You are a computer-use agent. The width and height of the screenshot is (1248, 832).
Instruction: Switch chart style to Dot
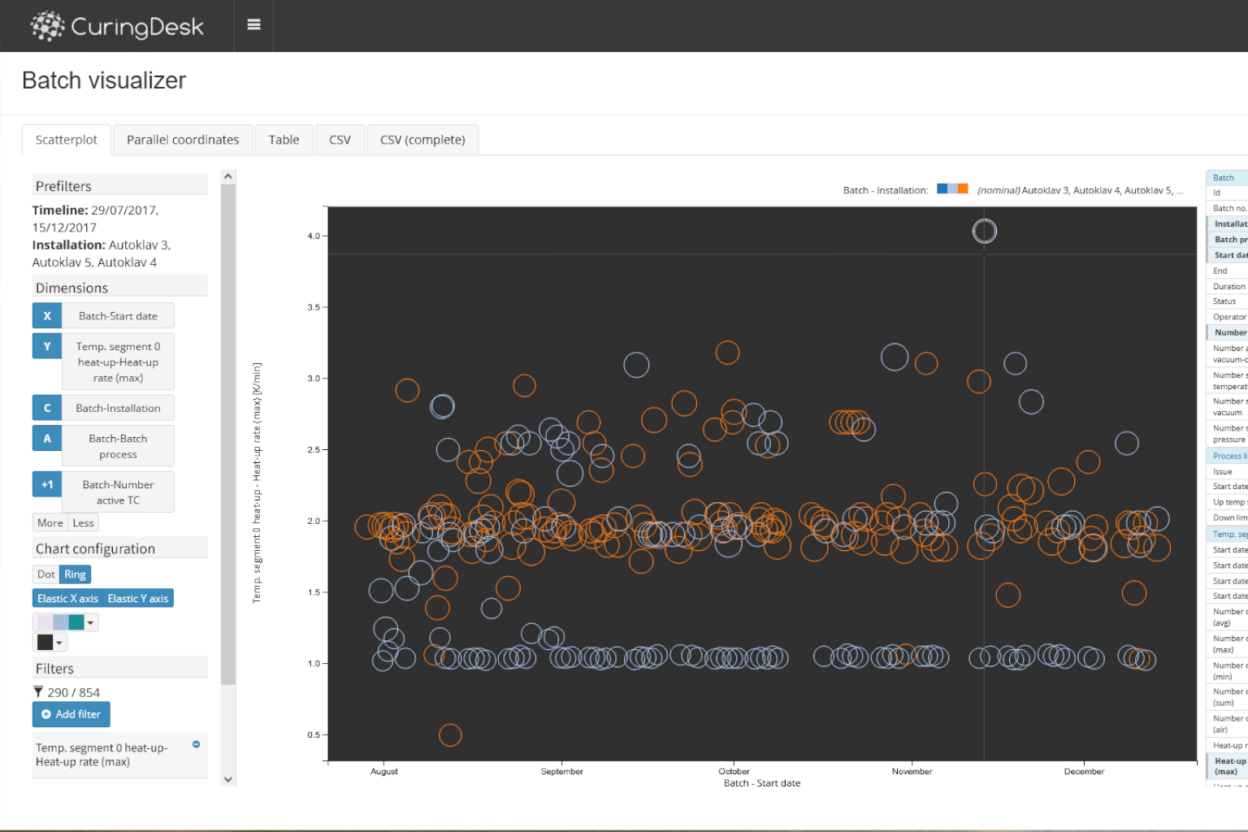point(46,574)
